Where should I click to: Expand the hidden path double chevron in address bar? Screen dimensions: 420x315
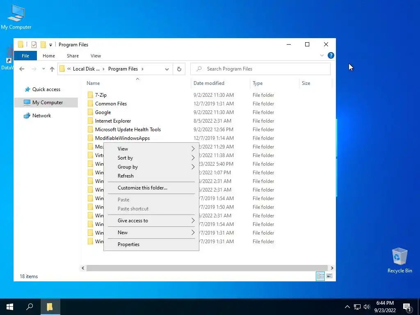point(69,69)
